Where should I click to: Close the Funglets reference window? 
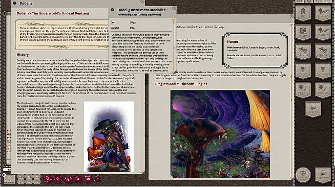(291, 16)
